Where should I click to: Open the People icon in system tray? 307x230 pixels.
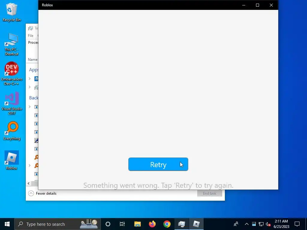coord(236,224)
